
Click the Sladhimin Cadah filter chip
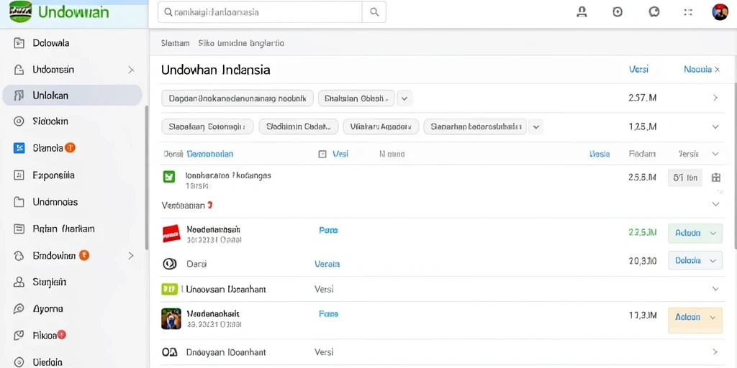[299, 126]
